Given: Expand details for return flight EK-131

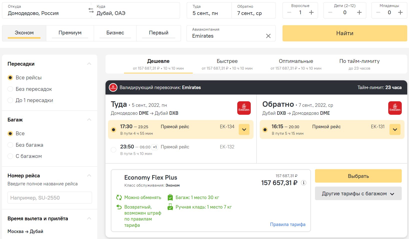Looking at the screenshot, I should (x=395, y=129).
